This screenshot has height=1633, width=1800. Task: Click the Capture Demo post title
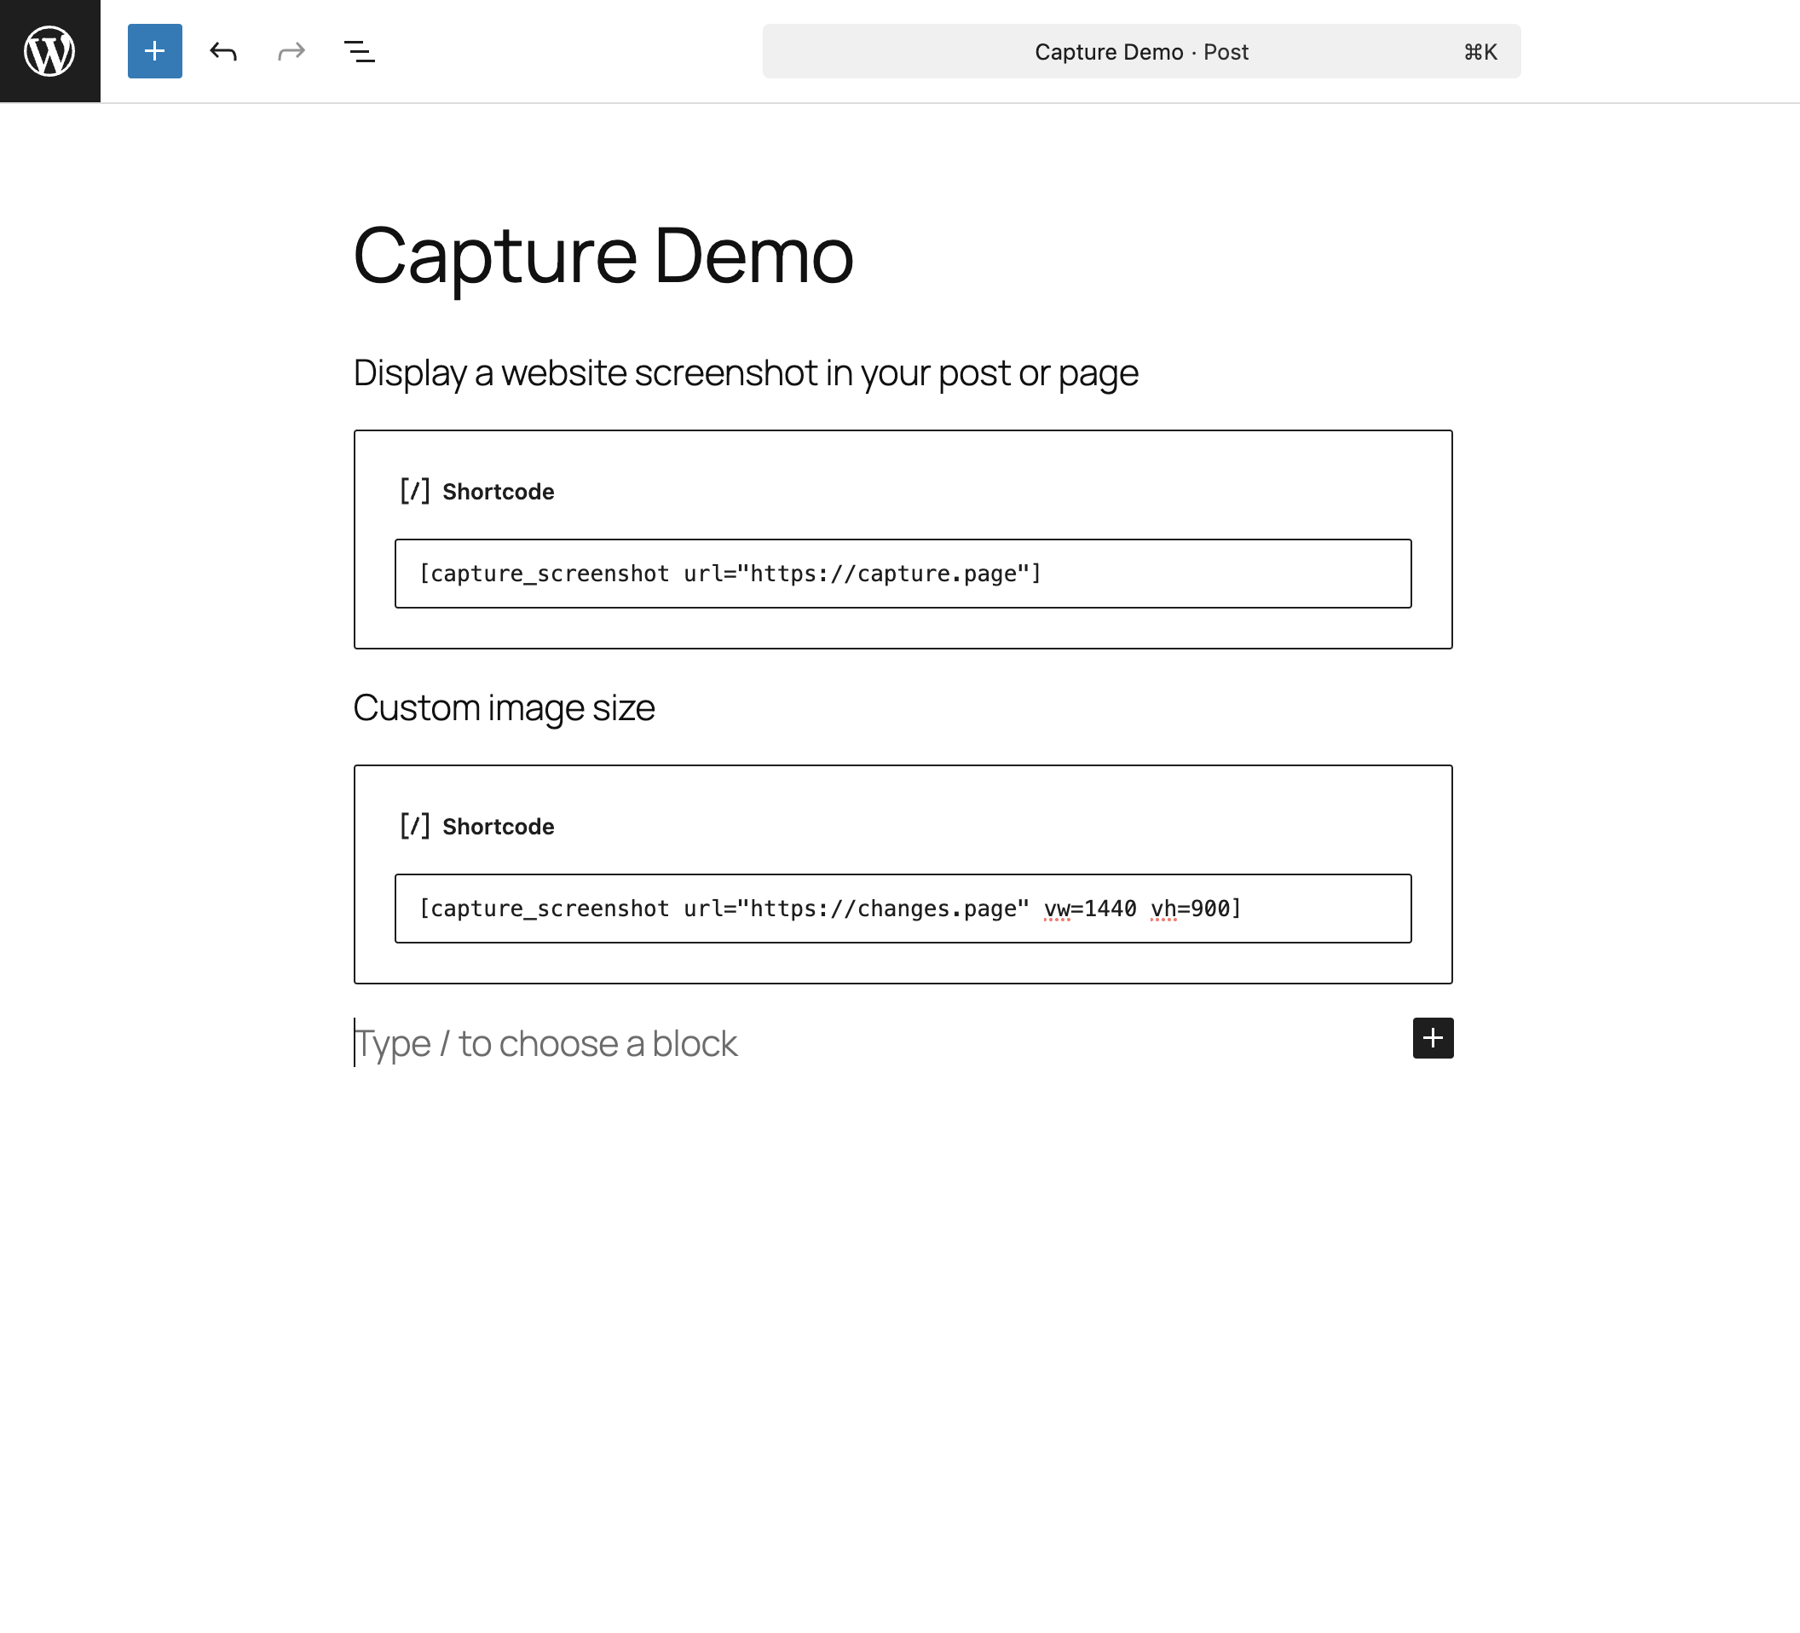pos(603,256)
